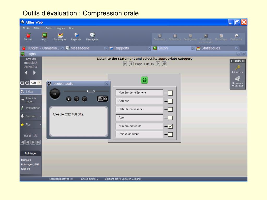Fast-forward the audio
This screenshot has width=267, height=200.
coord(84,99)
